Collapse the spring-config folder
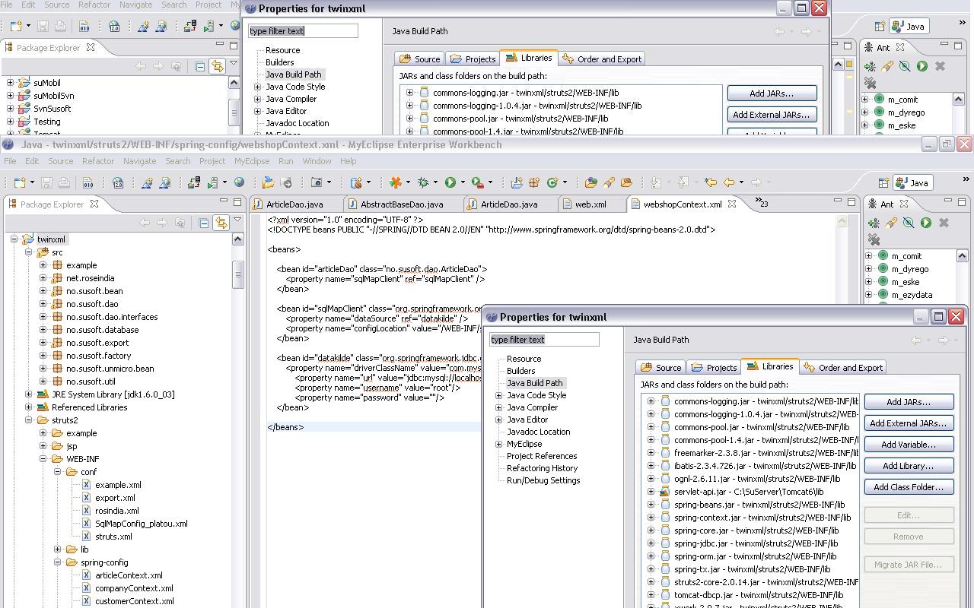Screen dimensions: 974x608 click(x=58, y=562)
